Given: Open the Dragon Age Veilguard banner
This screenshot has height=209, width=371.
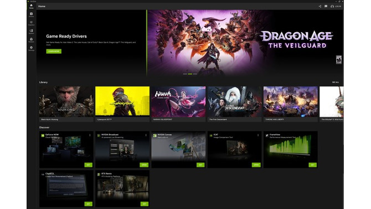Looking at the screenshot, I should point(245,43).
